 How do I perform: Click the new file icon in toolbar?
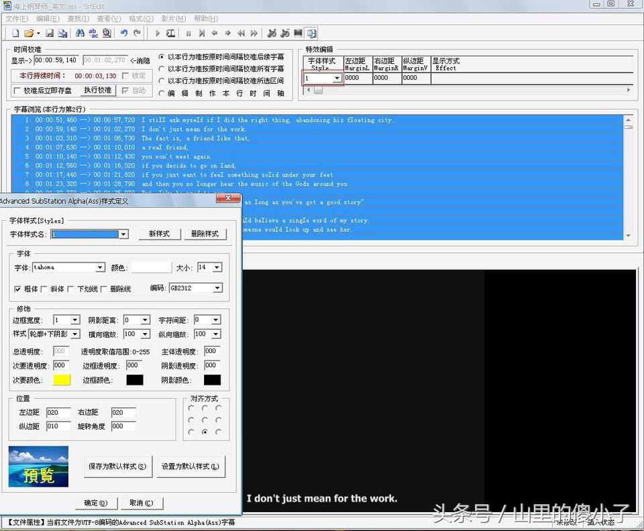(15, 33)
